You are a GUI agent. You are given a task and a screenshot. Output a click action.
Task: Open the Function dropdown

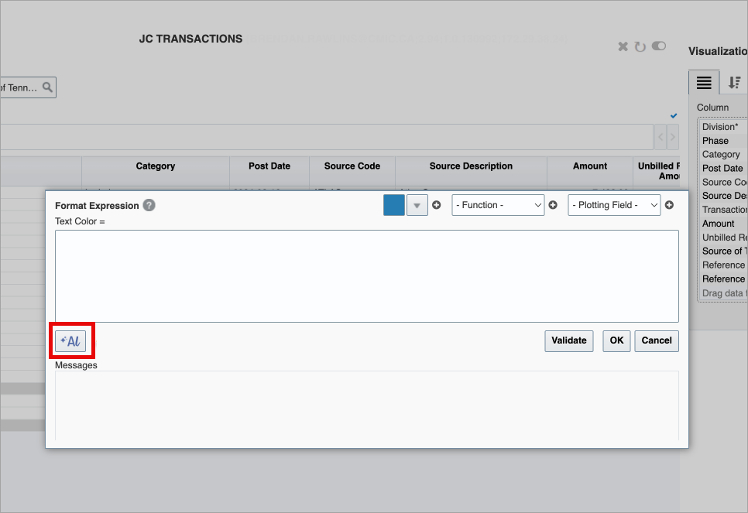[498, 205]
